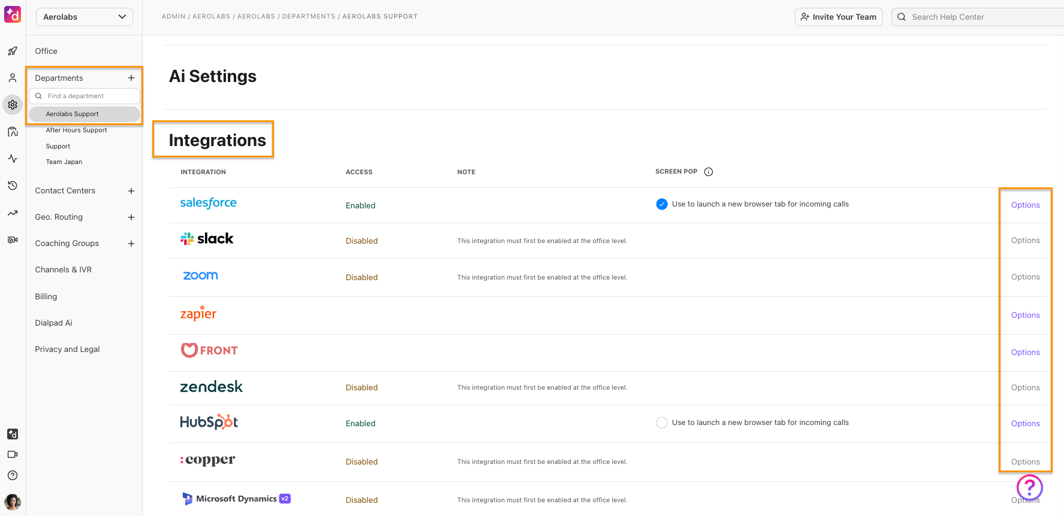Select the settings gear sidebar icon
Screen dimensions: 1064x516
(x=13, y=105)
